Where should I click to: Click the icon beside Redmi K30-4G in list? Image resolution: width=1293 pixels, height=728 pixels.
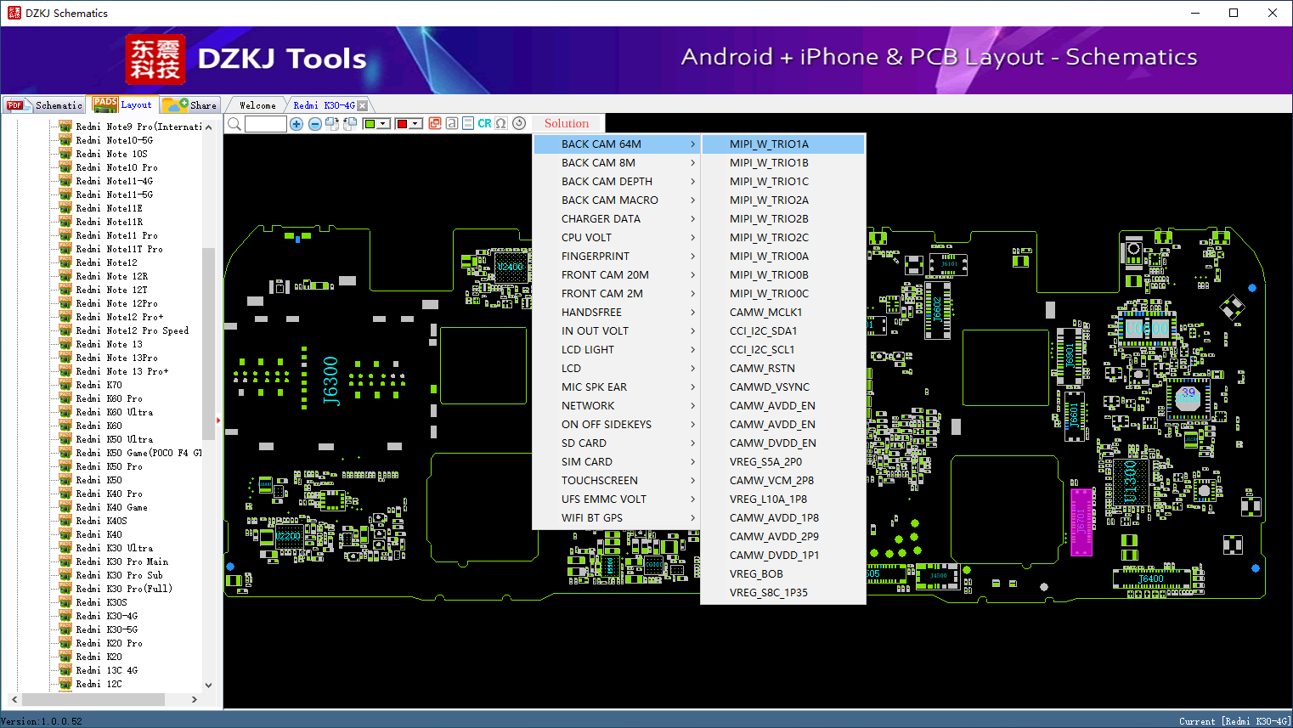[x=65, y=616]
